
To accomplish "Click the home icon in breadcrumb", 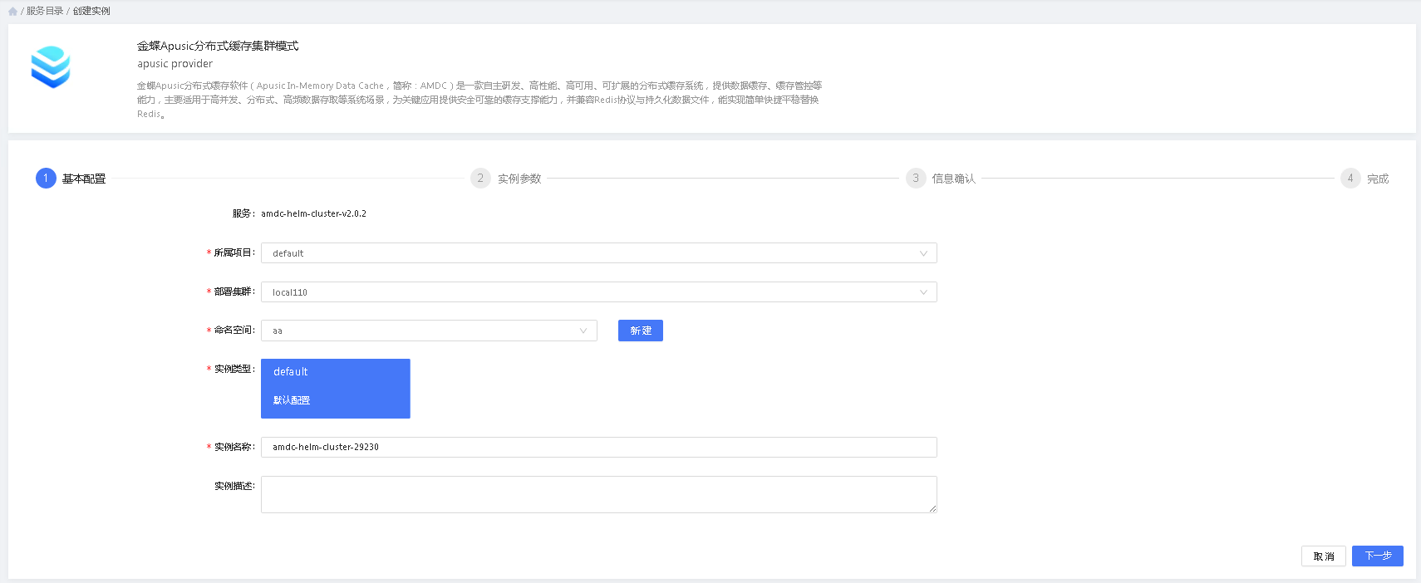I will click(12, 12).
